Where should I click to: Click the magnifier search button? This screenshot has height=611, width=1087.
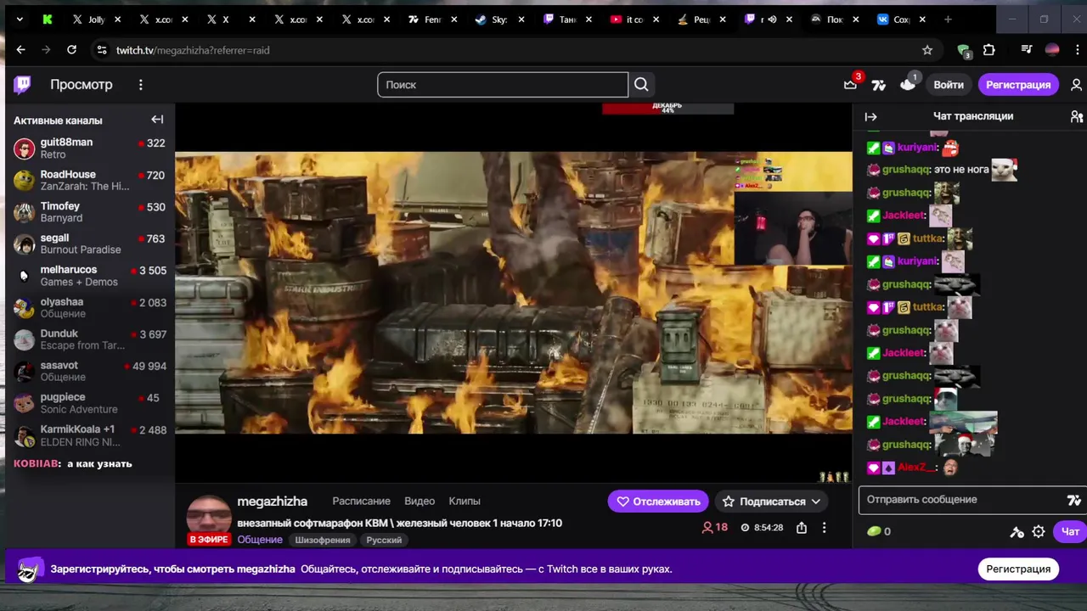click(x=641, y=84)
